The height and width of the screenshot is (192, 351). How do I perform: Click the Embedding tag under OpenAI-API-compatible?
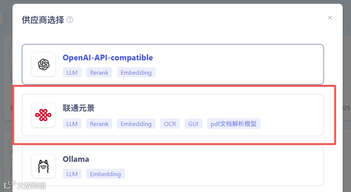point(136,72)
